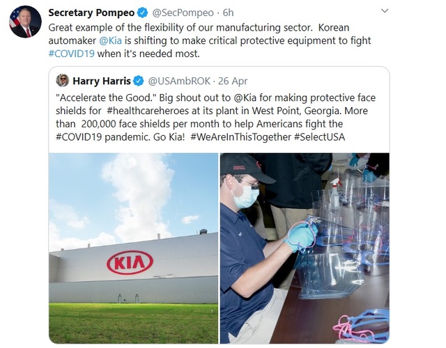
Task: Open the Secretary Pompeo display name
Action: point(91,13)
